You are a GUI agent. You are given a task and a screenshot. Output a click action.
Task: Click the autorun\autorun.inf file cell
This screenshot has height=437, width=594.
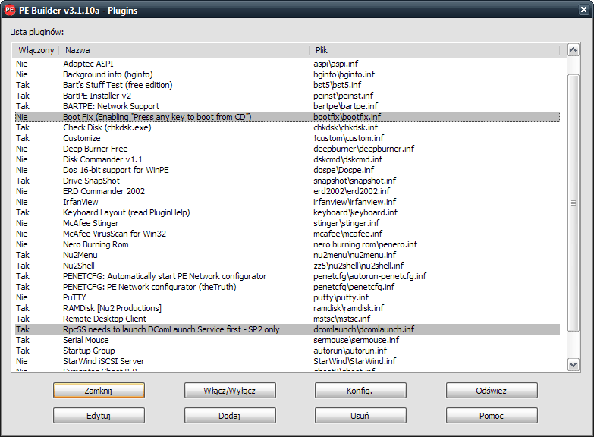(x=350, y=351)
